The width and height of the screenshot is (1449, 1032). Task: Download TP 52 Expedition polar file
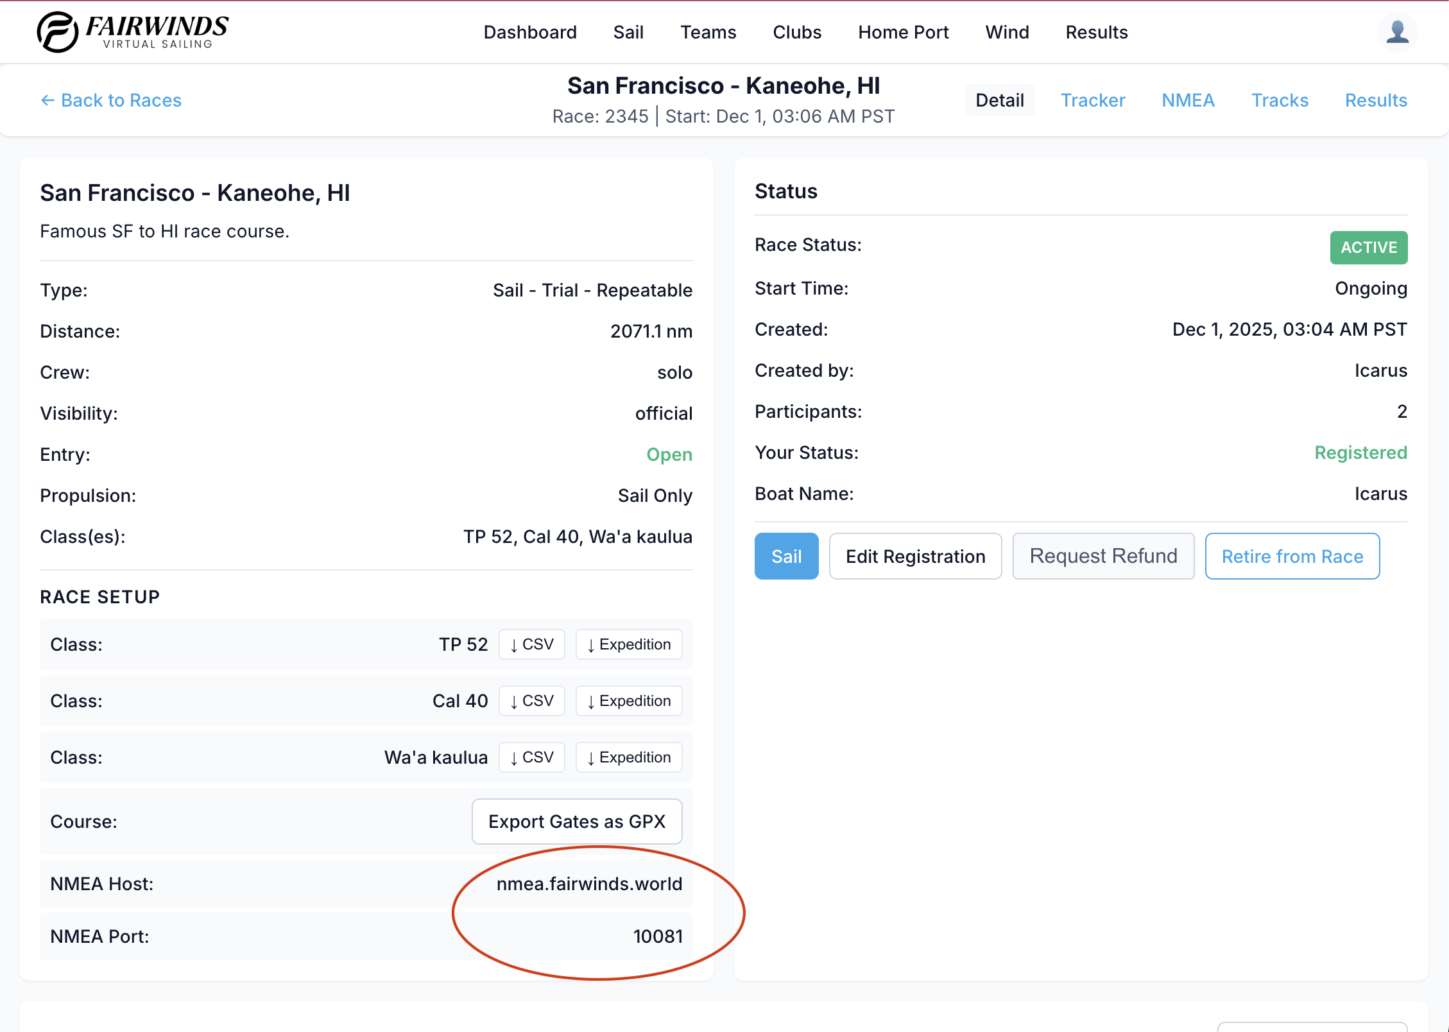(629, 644)
